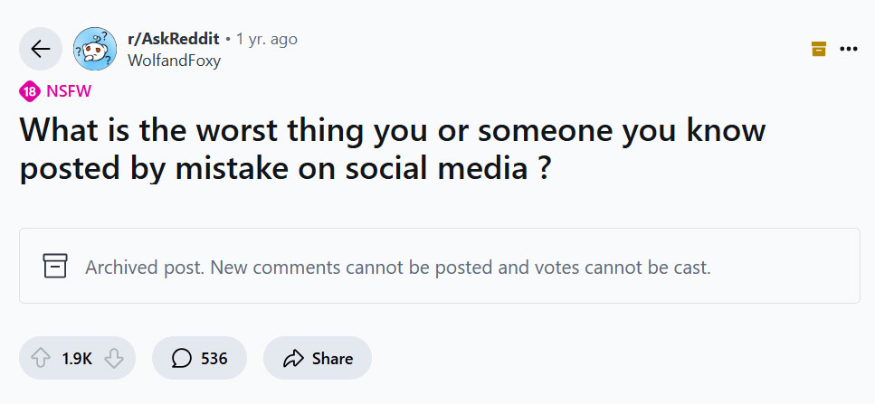Open the three-dot more options menu

coord(849,49)
